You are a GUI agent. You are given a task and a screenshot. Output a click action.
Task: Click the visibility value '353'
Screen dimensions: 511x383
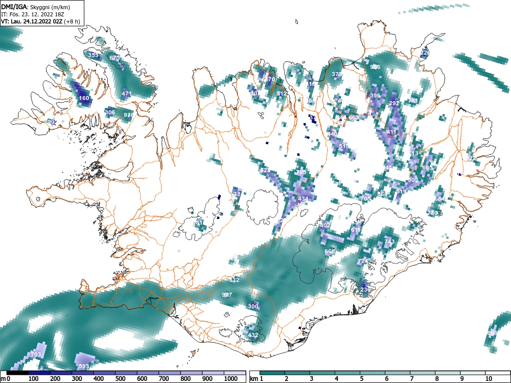[93, 55]
